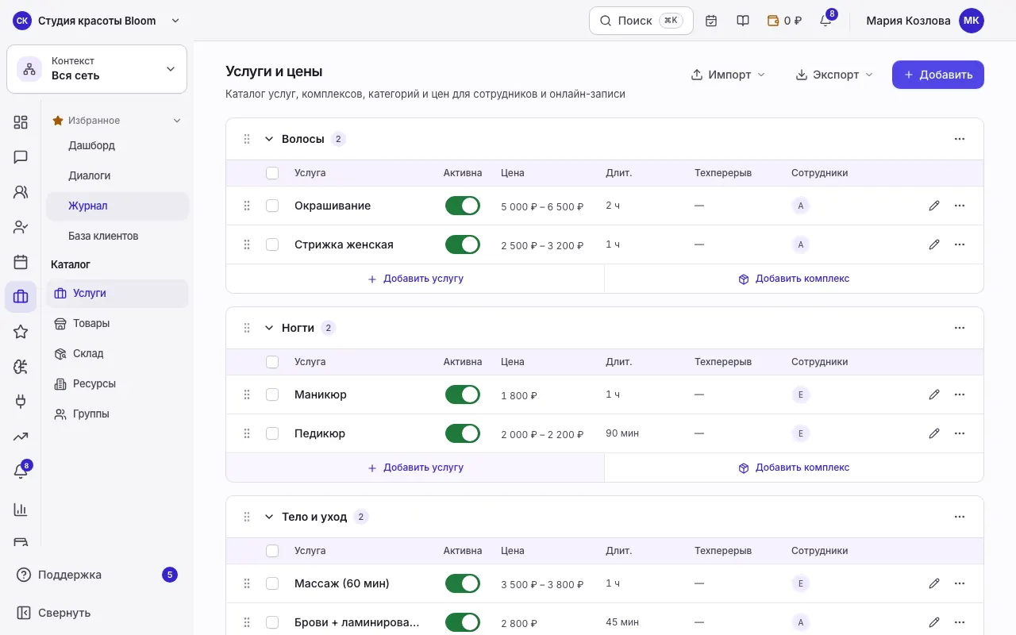Tick the Маникюр row checkbox
Image resolution: width=1016 pixels, height=635 pixels.
point(272,394)
